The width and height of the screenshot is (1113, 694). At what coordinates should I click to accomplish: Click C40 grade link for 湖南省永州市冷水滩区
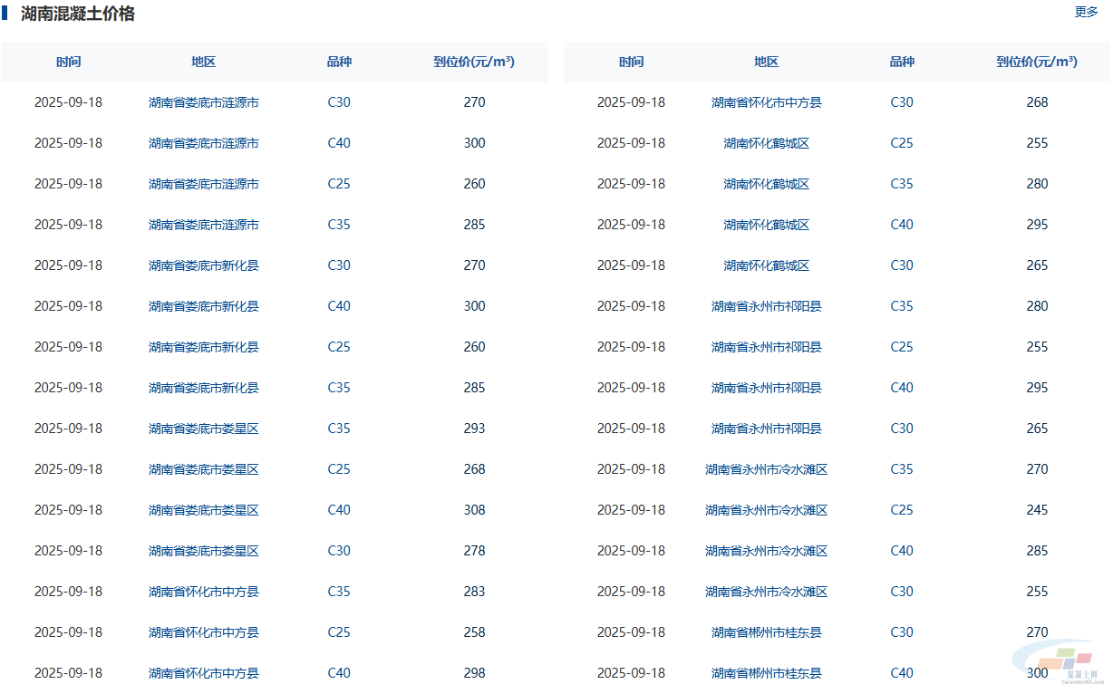coord(902,551)
